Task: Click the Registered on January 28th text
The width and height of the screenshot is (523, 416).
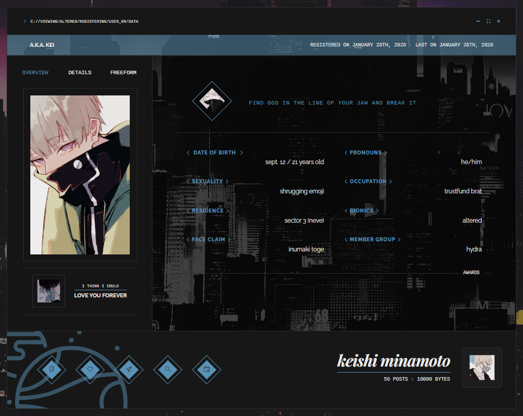Action: pyautogui.click(x=358, y=45)
